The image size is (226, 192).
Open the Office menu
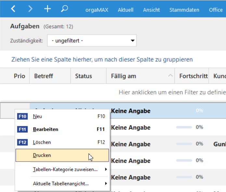[216, 10]
